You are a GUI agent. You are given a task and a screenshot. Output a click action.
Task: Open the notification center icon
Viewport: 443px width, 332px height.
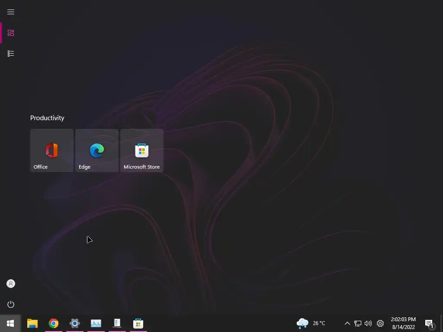pyautogui.click(x=430, y=324)
